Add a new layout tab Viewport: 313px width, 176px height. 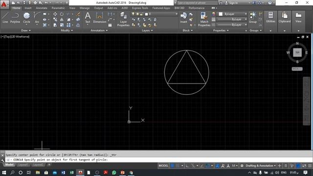pyautogui.click(x=49, y=165)
